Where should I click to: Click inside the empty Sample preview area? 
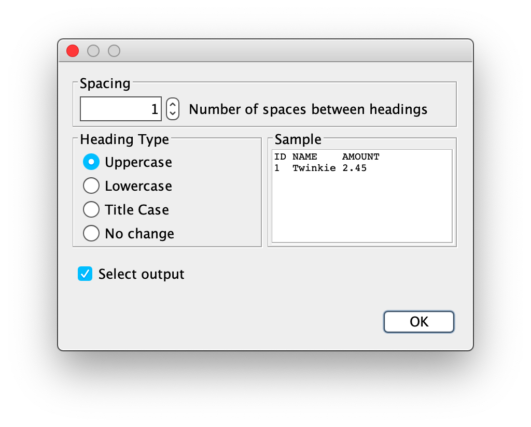361,208
